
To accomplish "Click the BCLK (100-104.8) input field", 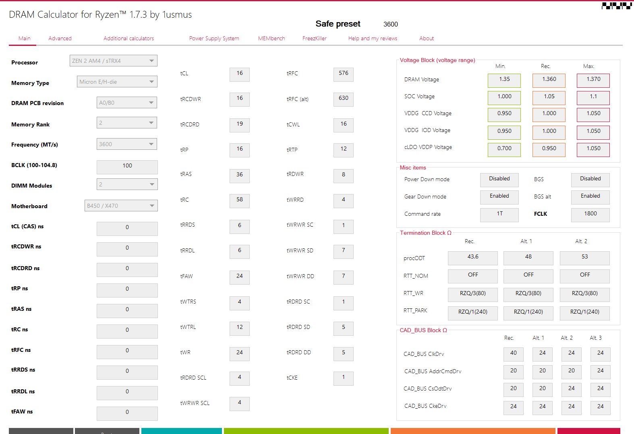I will pos(127,167).
